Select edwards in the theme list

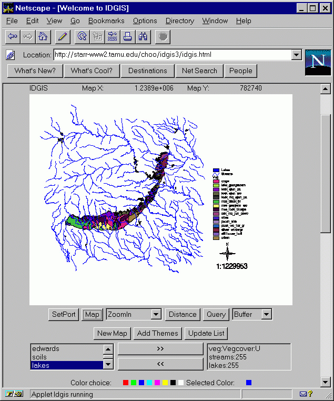click(x=67, y=348)
